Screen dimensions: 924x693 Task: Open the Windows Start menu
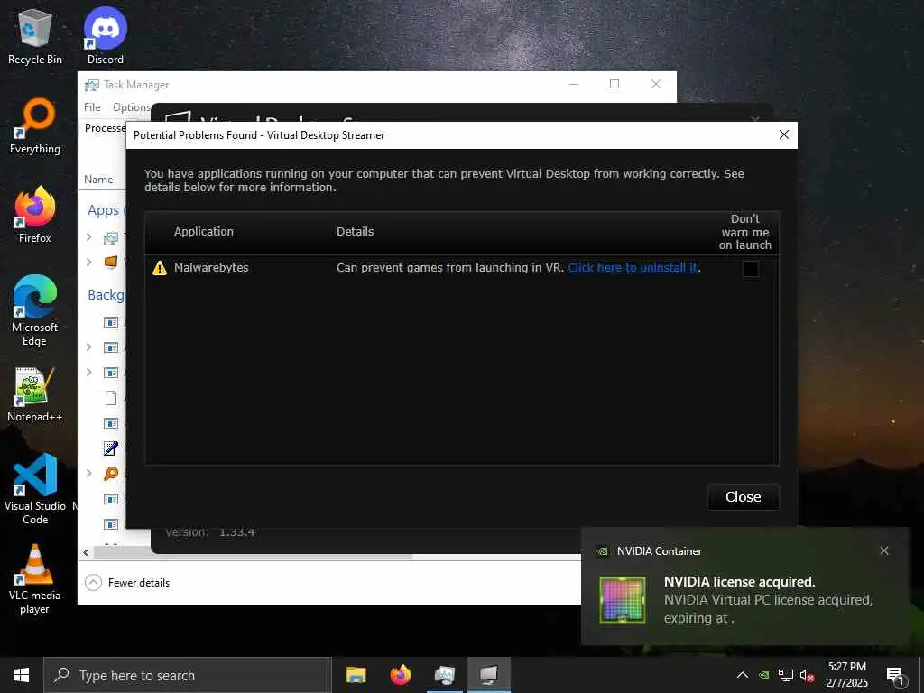(x=22, y=675)
